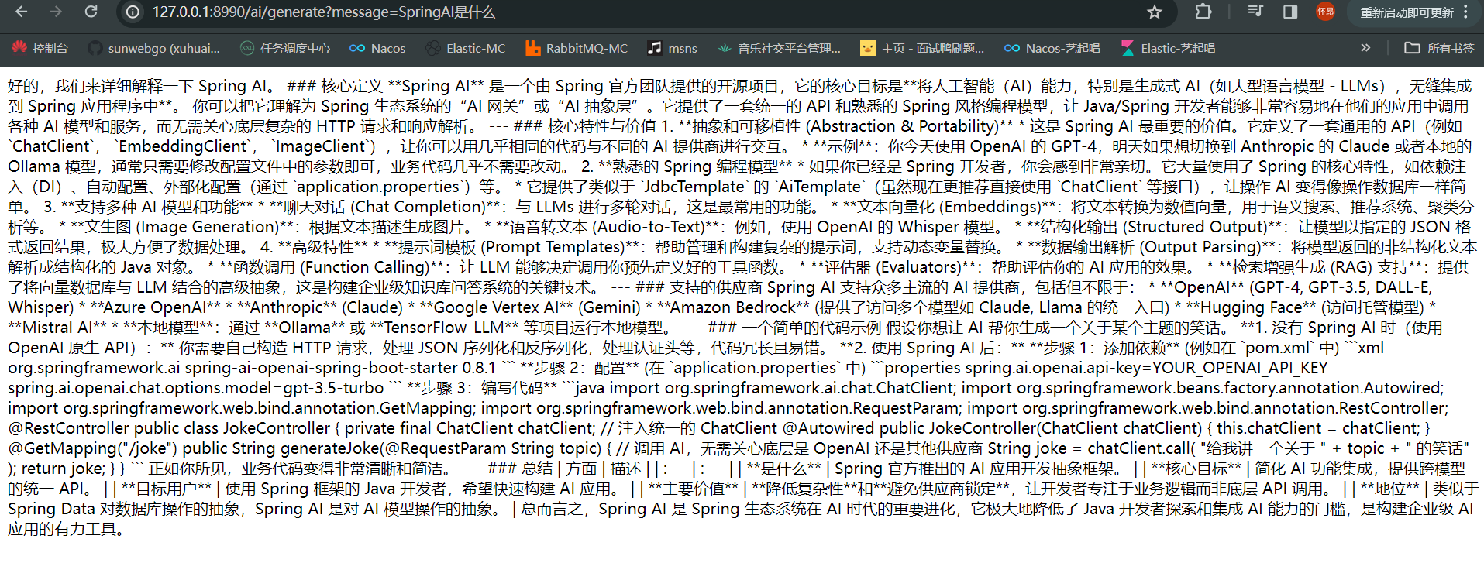Screen dimensions: 1484x563
Task: Open the media controls icon
Action: [x=1255, y=12]
